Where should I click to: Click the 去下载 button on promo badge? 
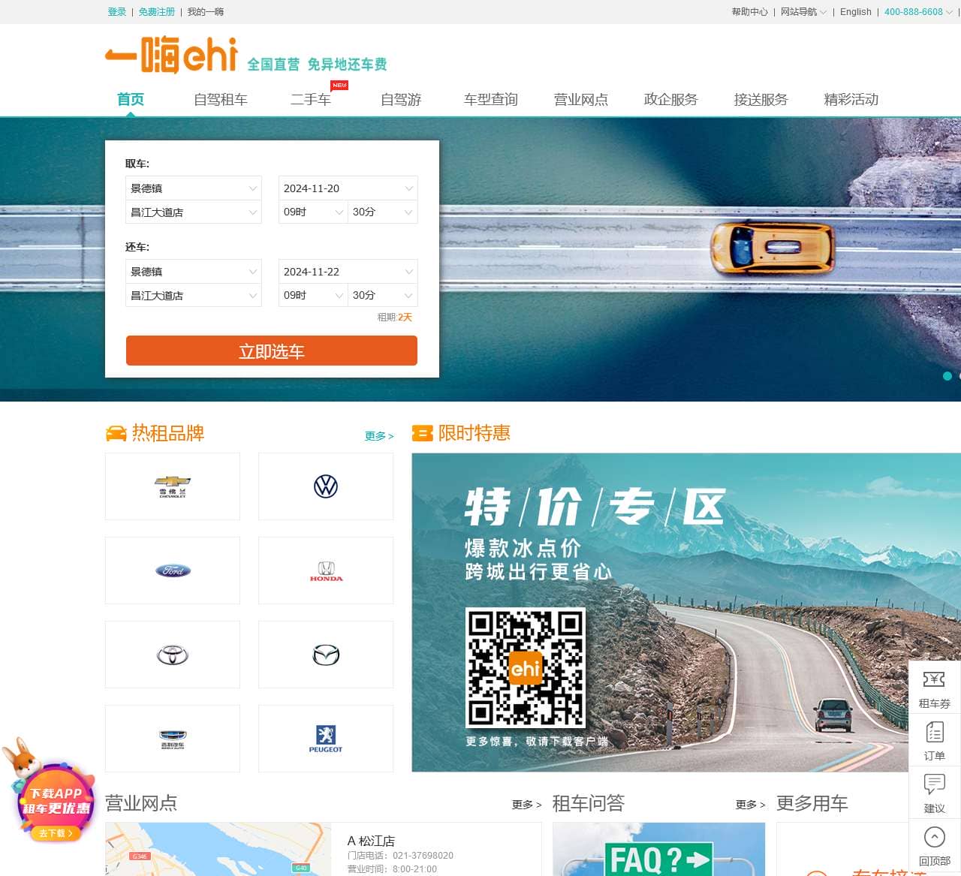click(56, 833)
